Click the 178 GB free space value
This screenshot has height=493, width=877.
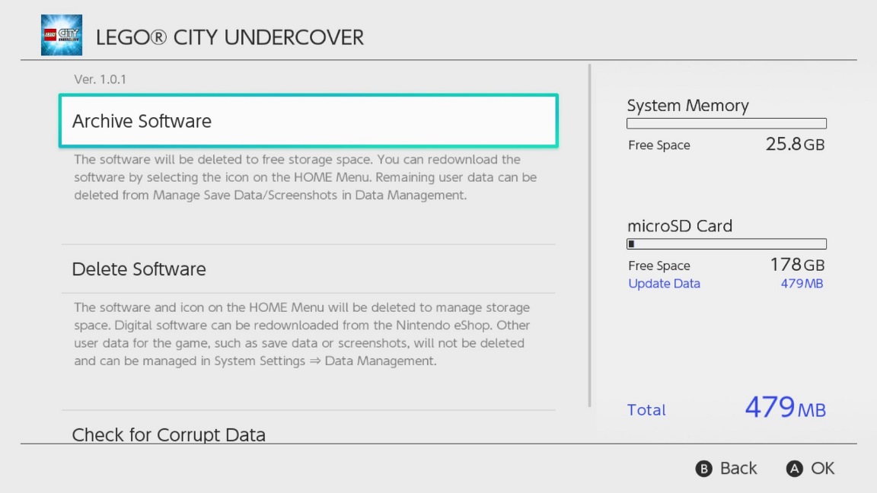[797, 265]
